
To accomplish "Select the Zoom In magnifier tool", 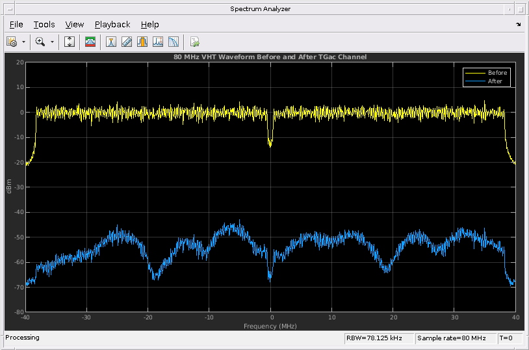I will click(40, 42).
